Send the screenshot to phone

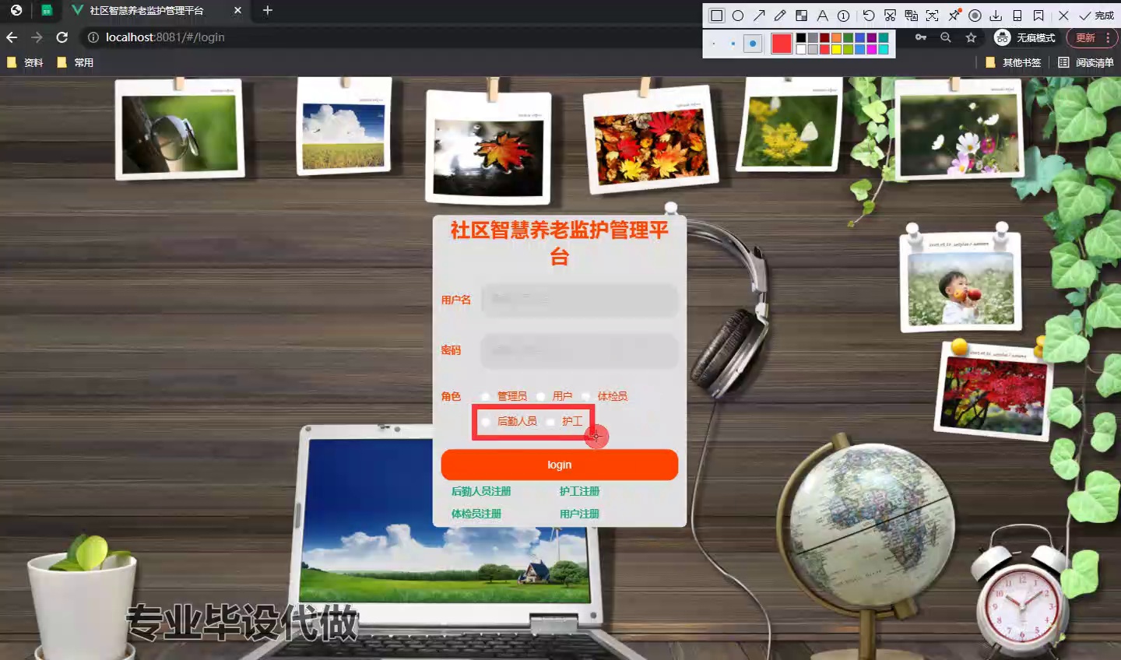(1017, 16)
